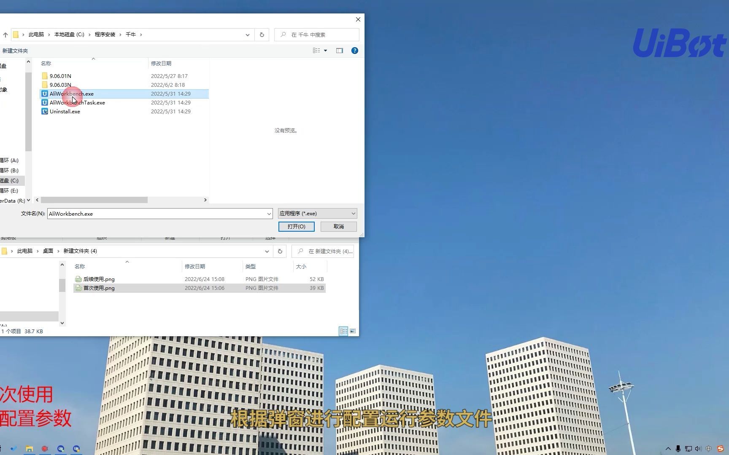Select drive (R:) in dialog sidebar
This screenshot has height=455, width=729.
coord(13,201)
